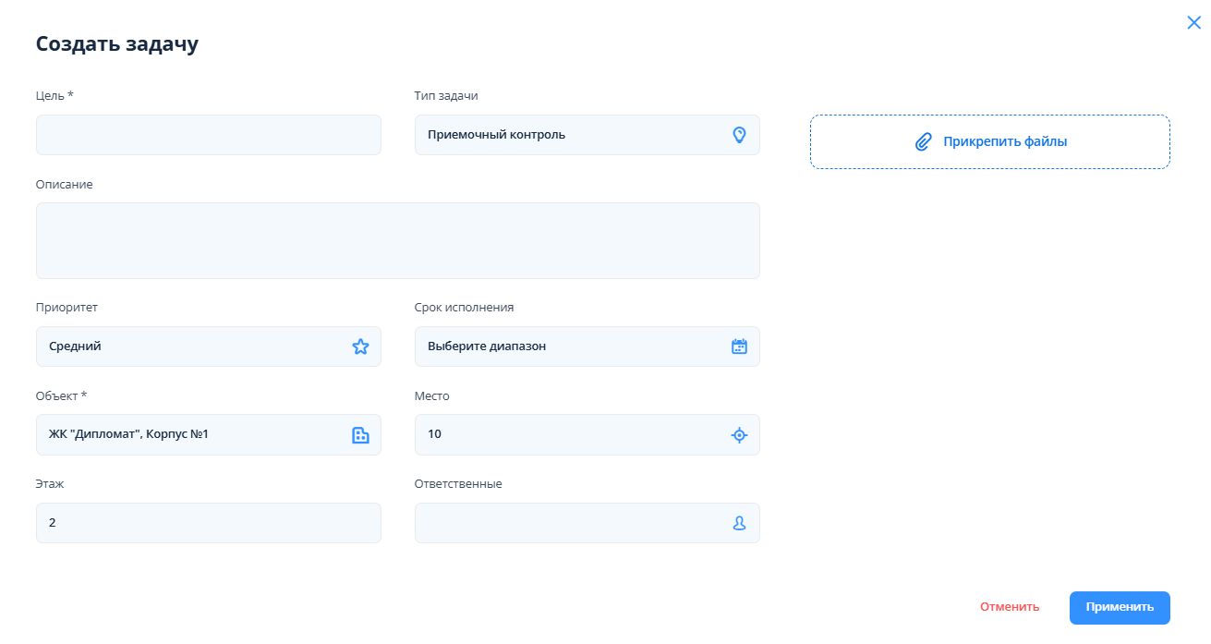Click the target icon in Место field
This screenshot has width=1211, height=644.
[x=739, y=435]
